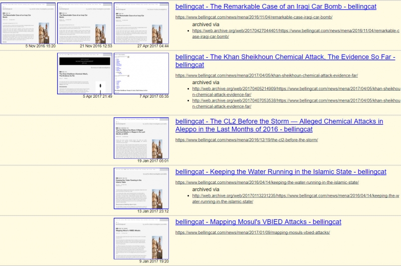The width and height of the screenshot is (401, 266).
Task: Follow the web.archive.org 20170427044401 archive link
Action: tap(296, 34)
